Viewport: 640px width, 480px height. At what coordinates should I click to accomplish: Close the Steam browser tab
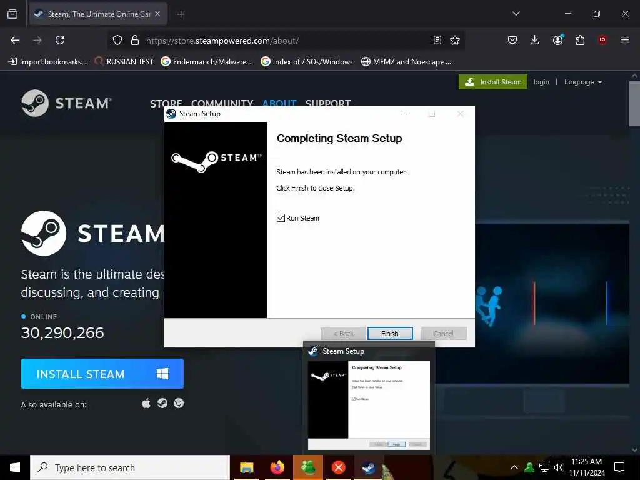click(x=157, y=14)
